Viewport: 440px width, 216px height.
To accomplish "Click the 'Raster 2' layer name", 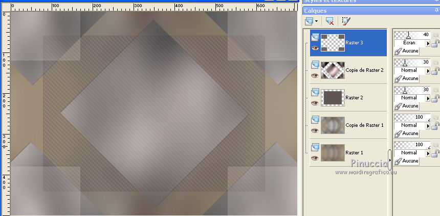I will click(354, 97).
